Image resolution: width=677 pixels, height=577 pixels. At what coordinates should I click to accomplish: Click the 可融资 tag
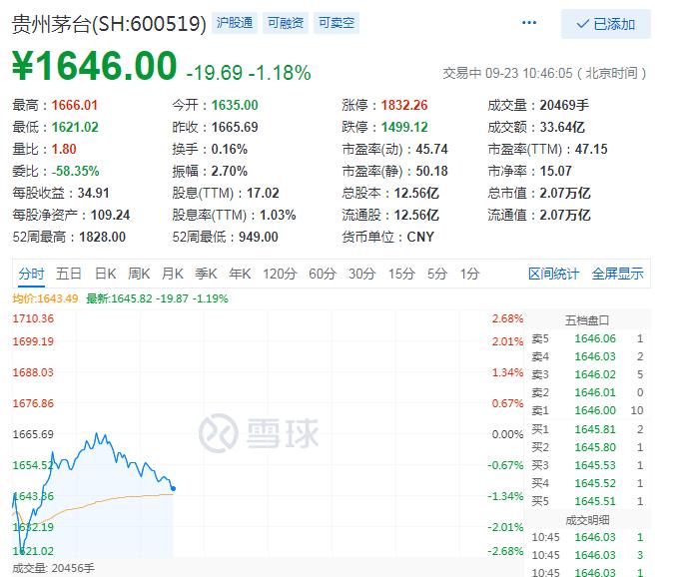286,22
